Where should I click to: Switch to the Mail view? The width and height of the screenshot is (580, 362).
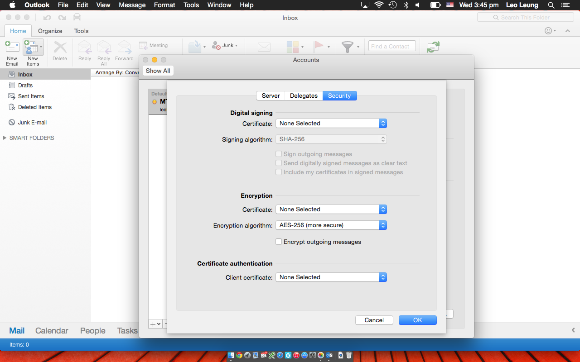point(17,331)
